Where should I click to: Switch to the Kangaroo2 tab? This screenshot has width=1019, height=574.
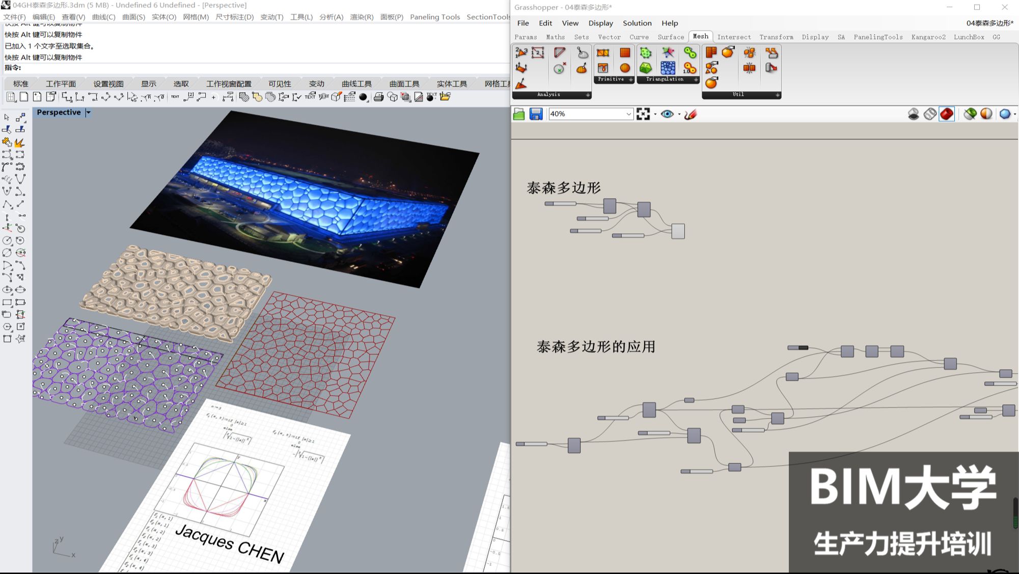click(x=928, y=37)
